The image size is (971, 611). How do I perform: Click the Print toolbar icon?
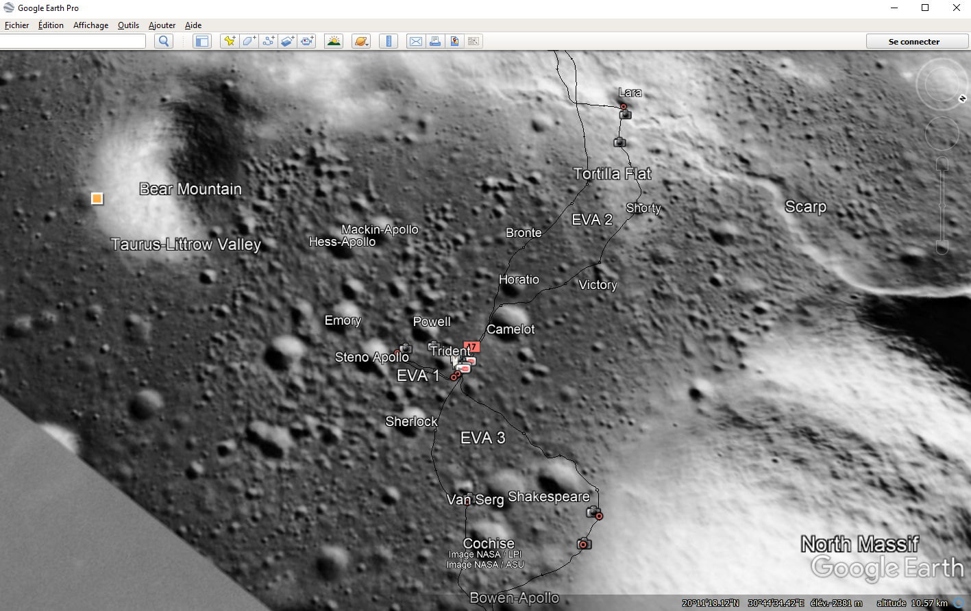point(434,41)
